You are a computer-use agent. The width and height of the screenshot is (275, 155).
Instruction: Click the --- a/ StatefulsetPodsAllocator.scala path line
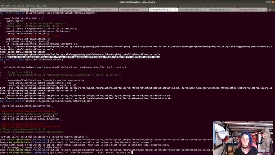(80, 54)
